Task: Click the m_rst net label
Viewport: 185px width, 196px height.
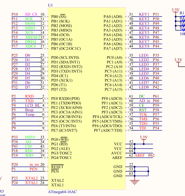Action: 34,165
